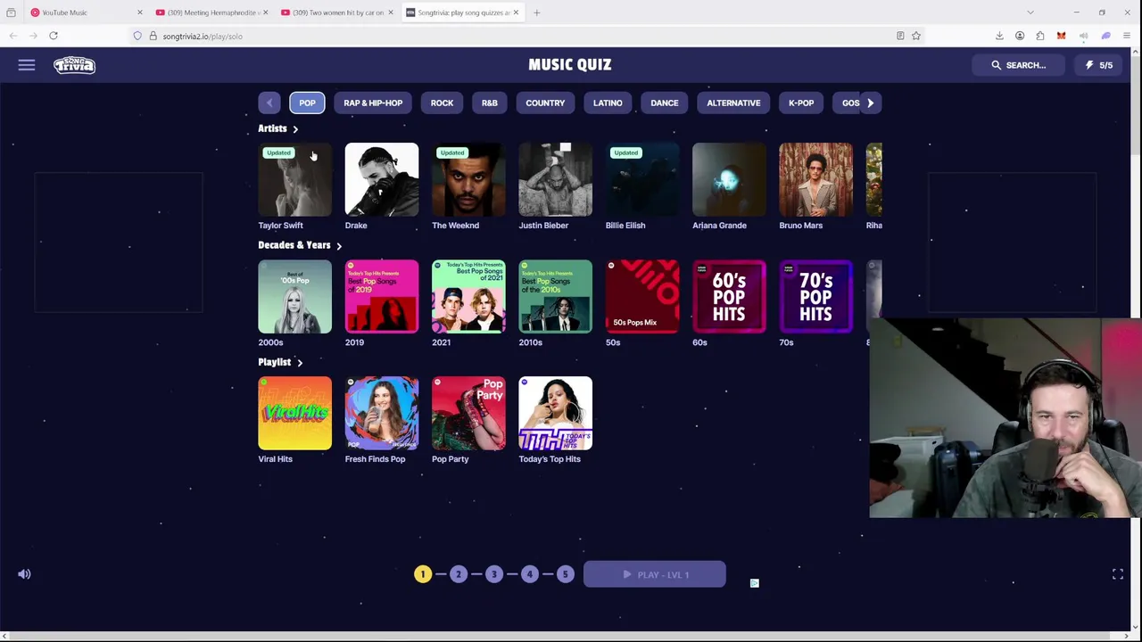Screen dimensions: 1142x642
Task: Bookmark this page with star icon
Action: click(x=915, y=36)
